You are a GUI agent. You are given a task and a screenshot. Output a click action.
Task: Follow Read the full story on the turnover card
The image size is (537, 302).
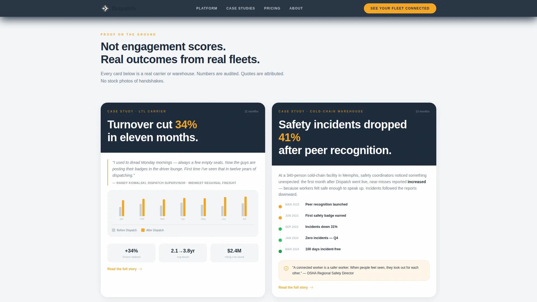click(122, 269)
